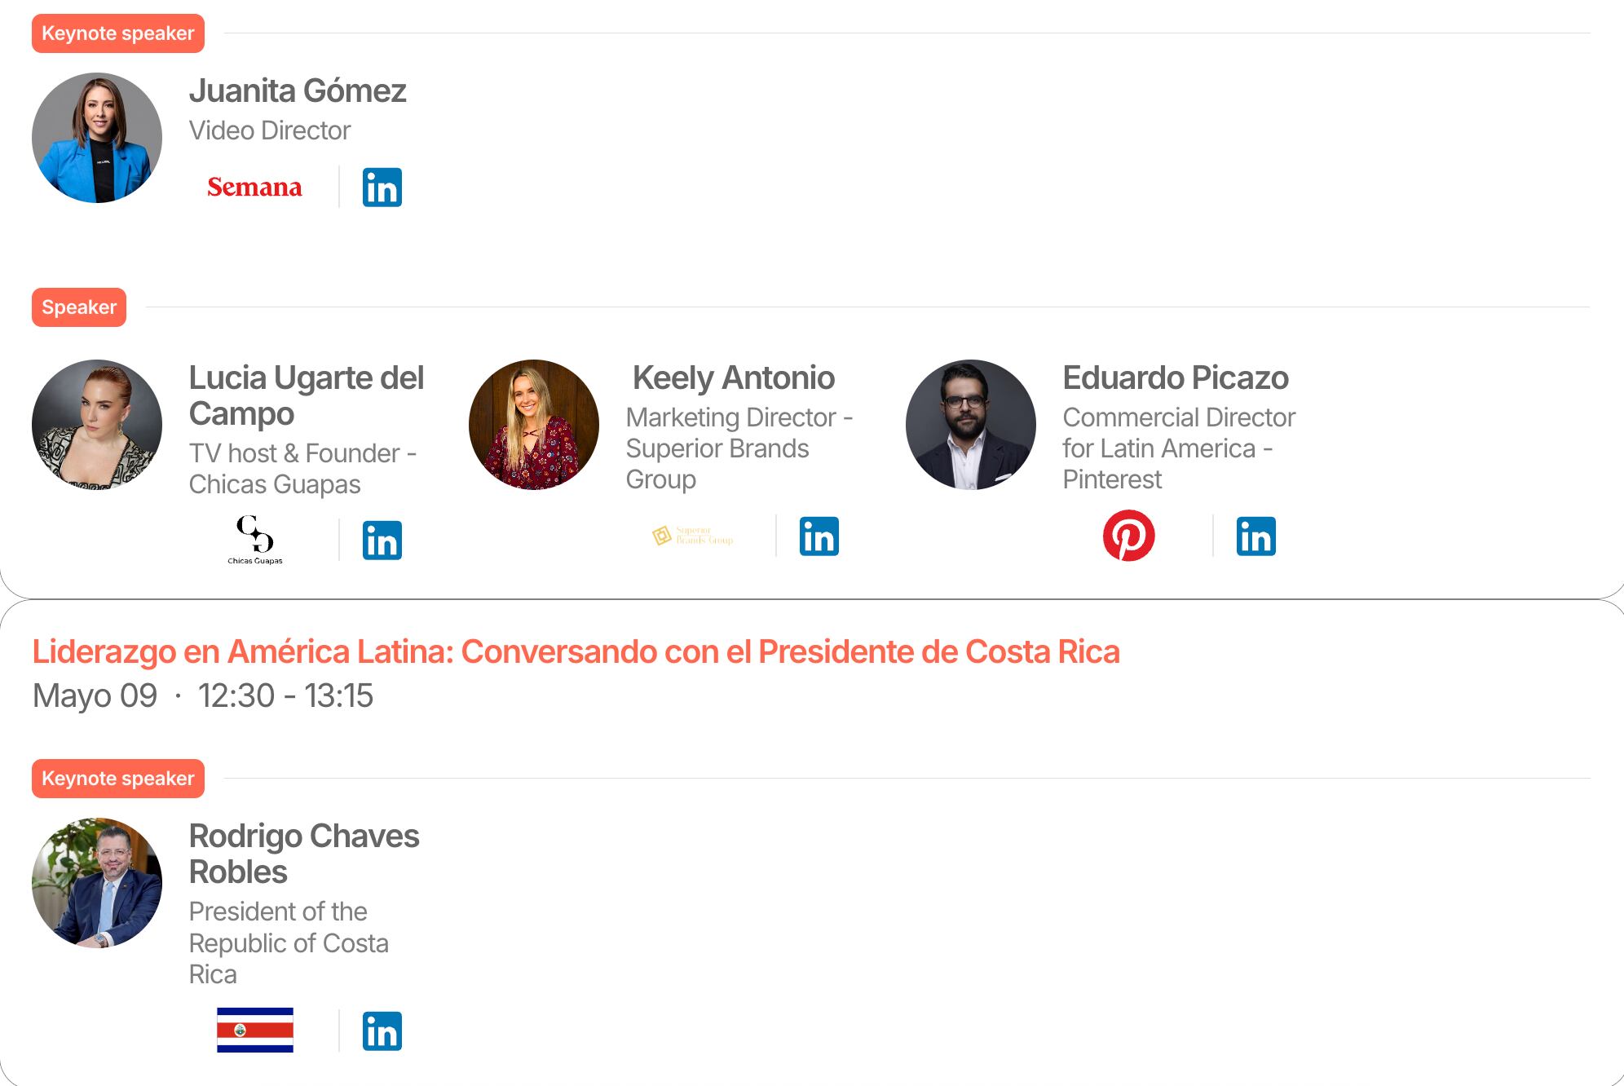Screen dimensions: 1624x1086
Task: Click Lucia Ugarte del Campo's profile photo
Action: pyautogui.click(x=97, y=425)
